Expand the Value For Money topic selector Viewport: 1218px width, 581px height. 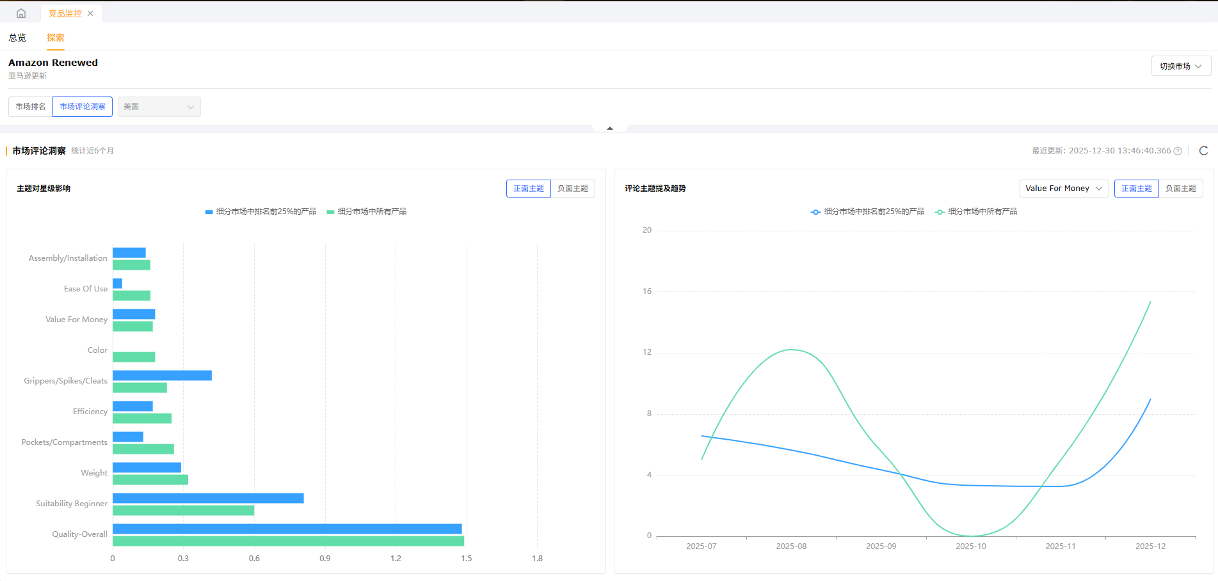pos(1063,189)
